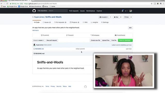
Task: Open Initial commit link in the README.md row
Action: (80, 49)
